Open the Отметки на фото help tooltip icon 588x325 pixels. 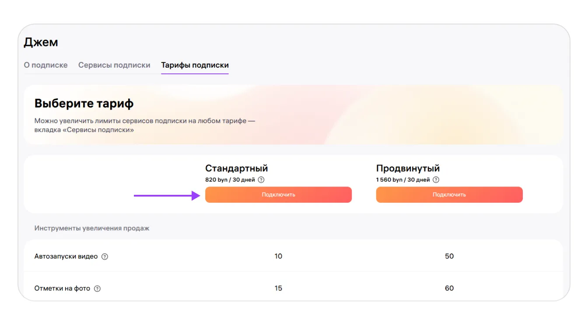[x=97, y=288]
